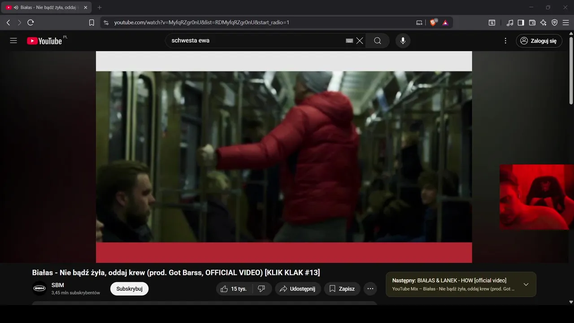Close the Białas YouTube tab
The height and width of the screenshot is (323, 574).
pyautogui.click(x=86, y=8)
